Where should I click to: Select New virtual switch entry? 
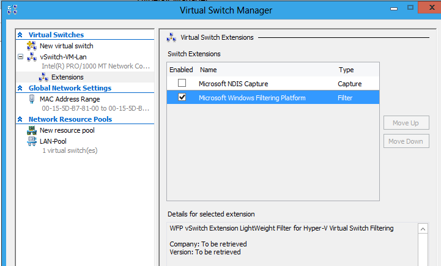(67, 46)
